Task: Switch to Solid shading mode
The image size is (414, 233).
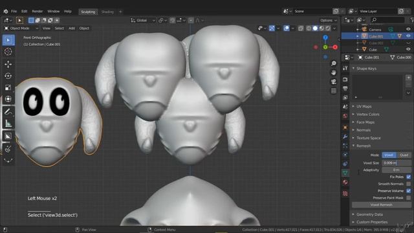Action: point(315,28)
